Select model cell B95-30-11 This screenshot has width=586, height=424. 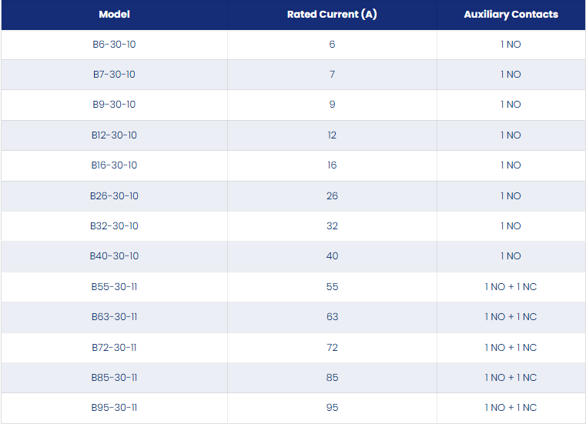coord(115,408)
